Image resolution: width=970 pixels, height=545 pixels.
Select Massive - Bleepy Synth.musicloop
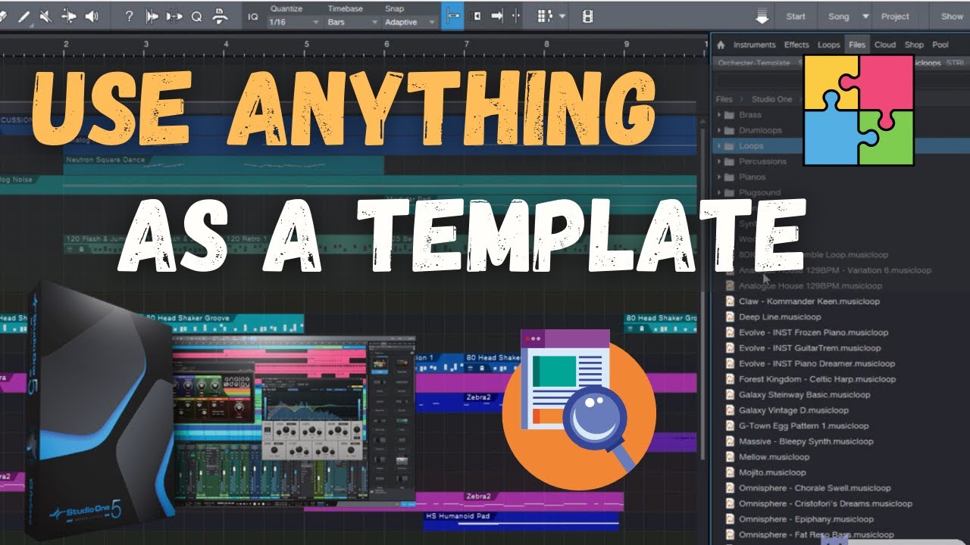[806, 441]
